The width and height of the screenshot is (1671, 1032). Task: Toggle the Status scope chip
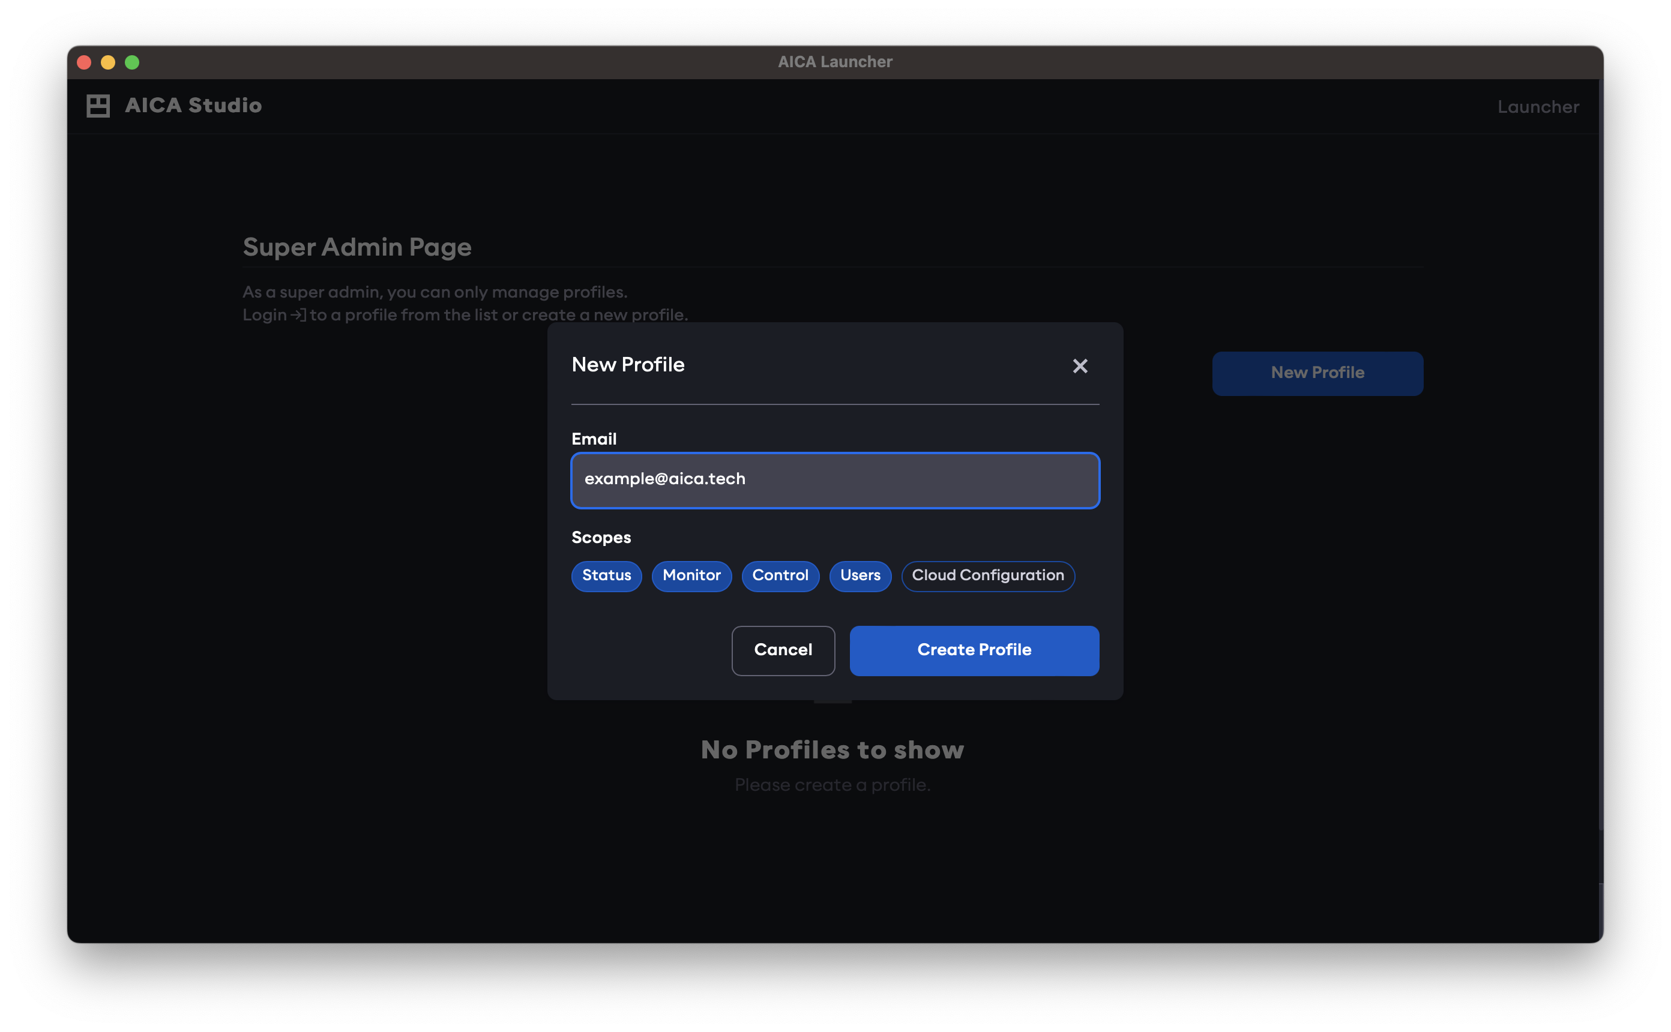pos(606,575)
